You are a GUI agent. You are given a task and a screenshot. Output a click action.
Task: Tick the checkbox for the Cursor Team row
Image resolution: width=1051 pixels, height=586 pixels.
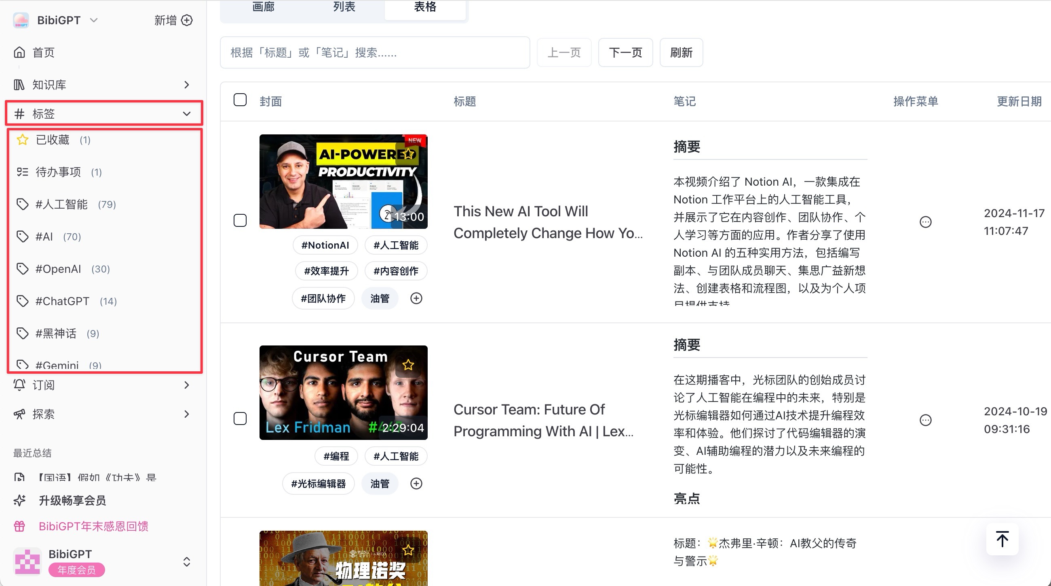240,419
